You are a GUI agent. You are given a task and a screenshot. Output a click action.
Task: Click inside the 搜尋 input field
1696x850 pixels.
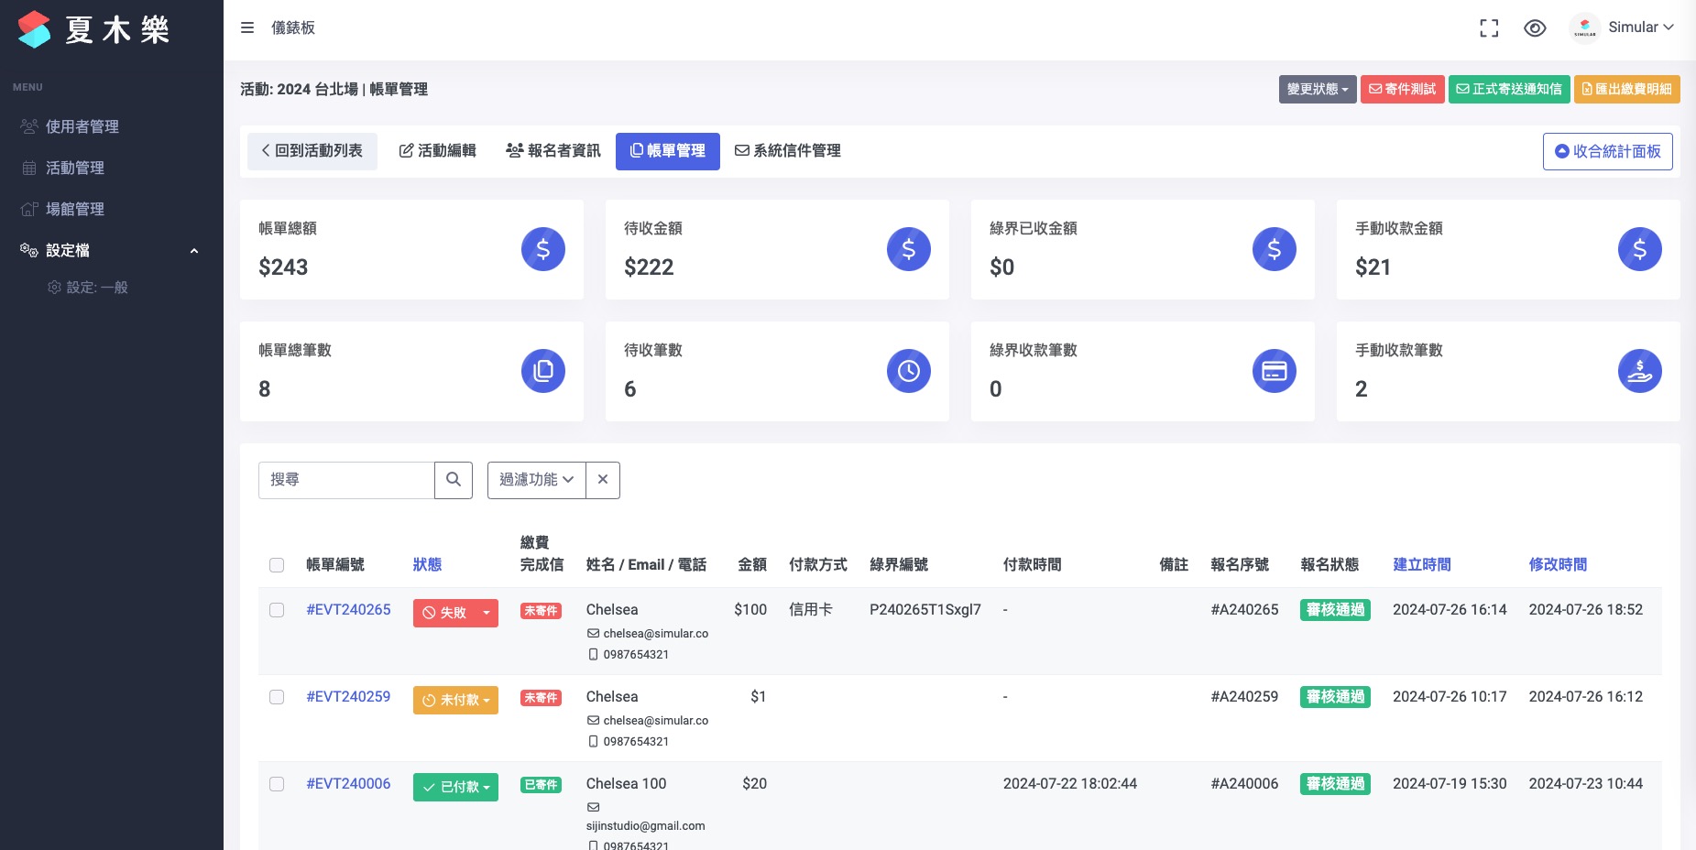tap(346, 480)
